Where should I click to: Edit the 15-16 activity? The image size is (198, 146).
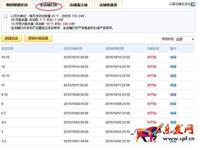point(173,57)
